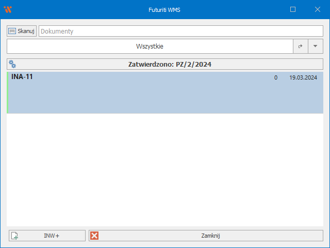Click the Futuriti WMS title bar text

(164, 9)
